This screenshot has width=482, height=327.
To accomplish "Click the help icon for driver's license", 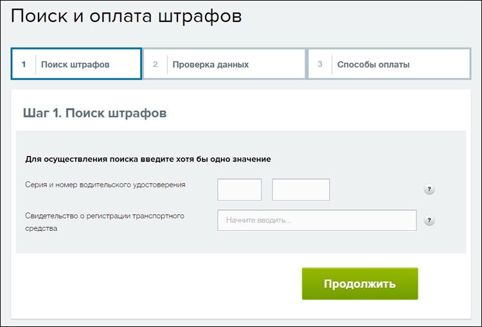I will click(x=429, y=189).
